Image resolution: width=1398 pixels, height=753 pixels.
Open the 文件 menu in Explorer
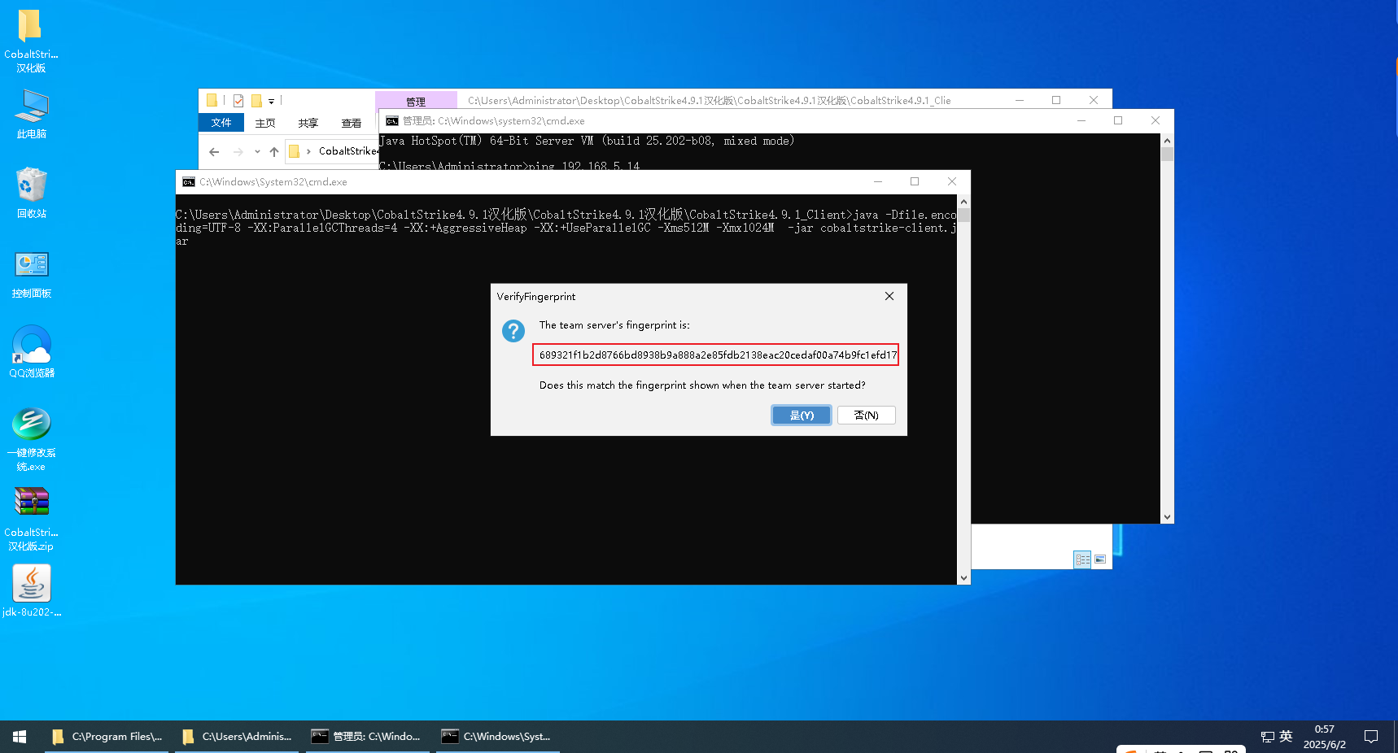[x=221, y=123]
